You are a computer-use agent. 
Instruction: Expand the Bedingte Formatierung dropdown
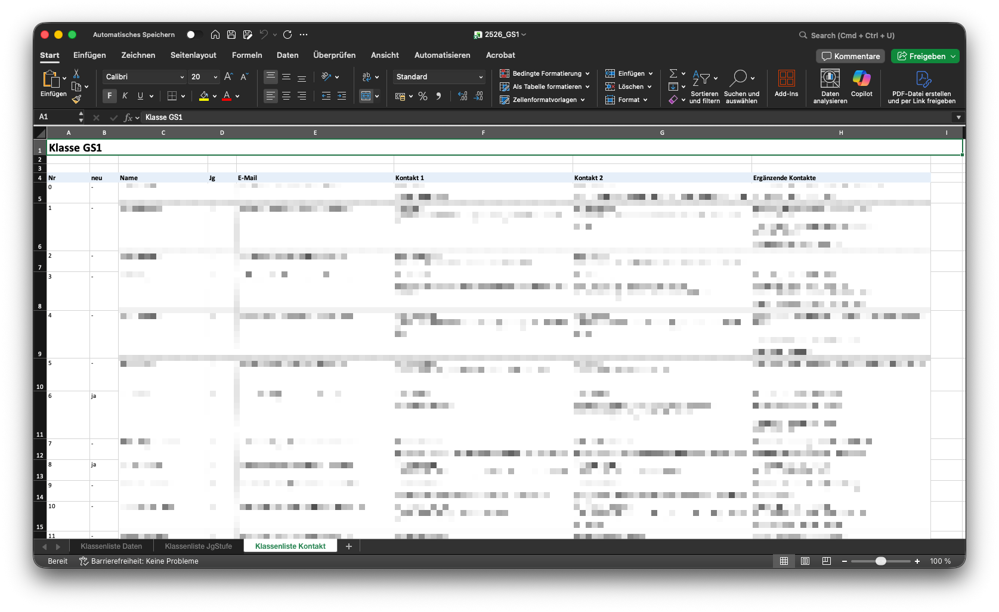pos(587,73)
